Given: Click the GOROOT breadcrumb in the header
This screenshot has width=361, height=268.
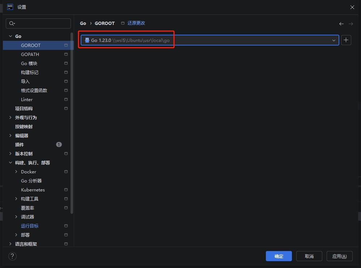Looking at the screenshot, I should 105,23.
